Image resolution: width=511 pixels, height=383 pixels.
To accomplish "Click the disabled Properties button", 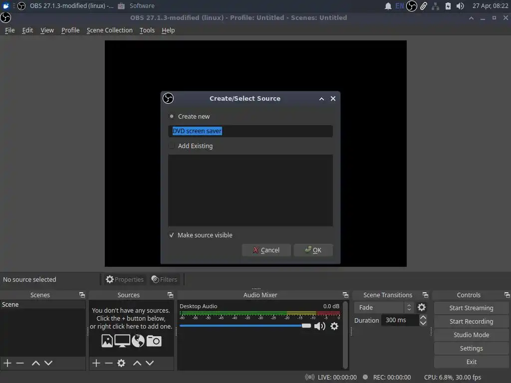I will point(125,279).
